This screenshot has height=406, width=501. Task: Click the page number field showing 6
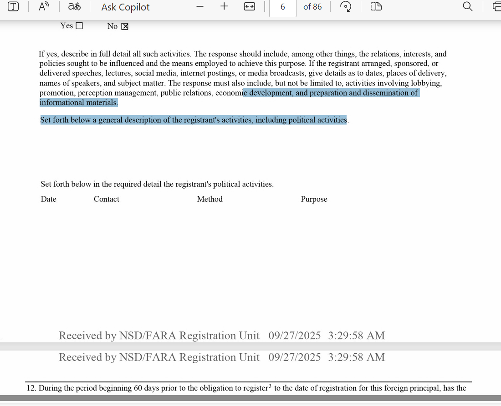[283, 7]
